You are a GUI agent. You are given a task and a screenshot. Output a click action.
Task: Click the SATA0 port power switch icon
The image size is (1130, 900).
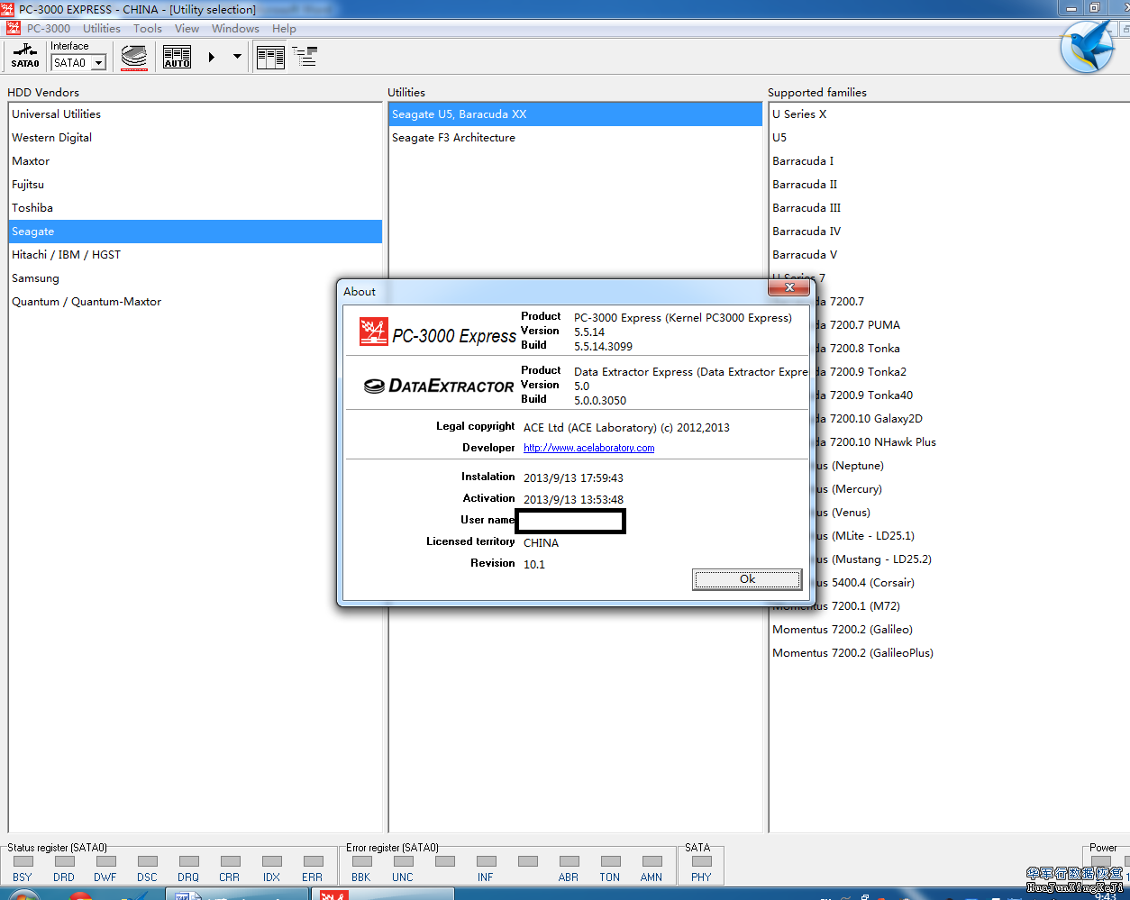(x=25, y=56)
